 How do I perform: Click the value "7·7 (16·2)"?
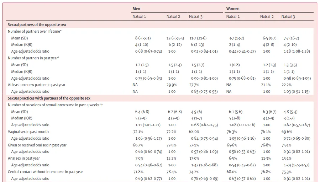(291, 38)
